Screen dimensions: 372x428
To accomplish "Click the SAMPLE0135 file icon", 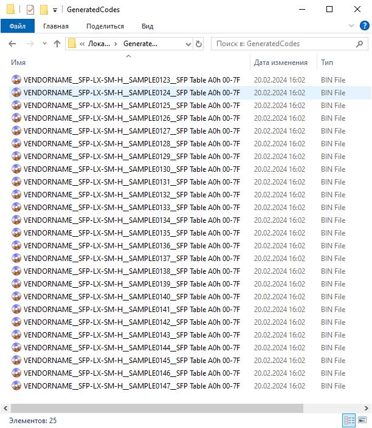I will pos(16,233).
